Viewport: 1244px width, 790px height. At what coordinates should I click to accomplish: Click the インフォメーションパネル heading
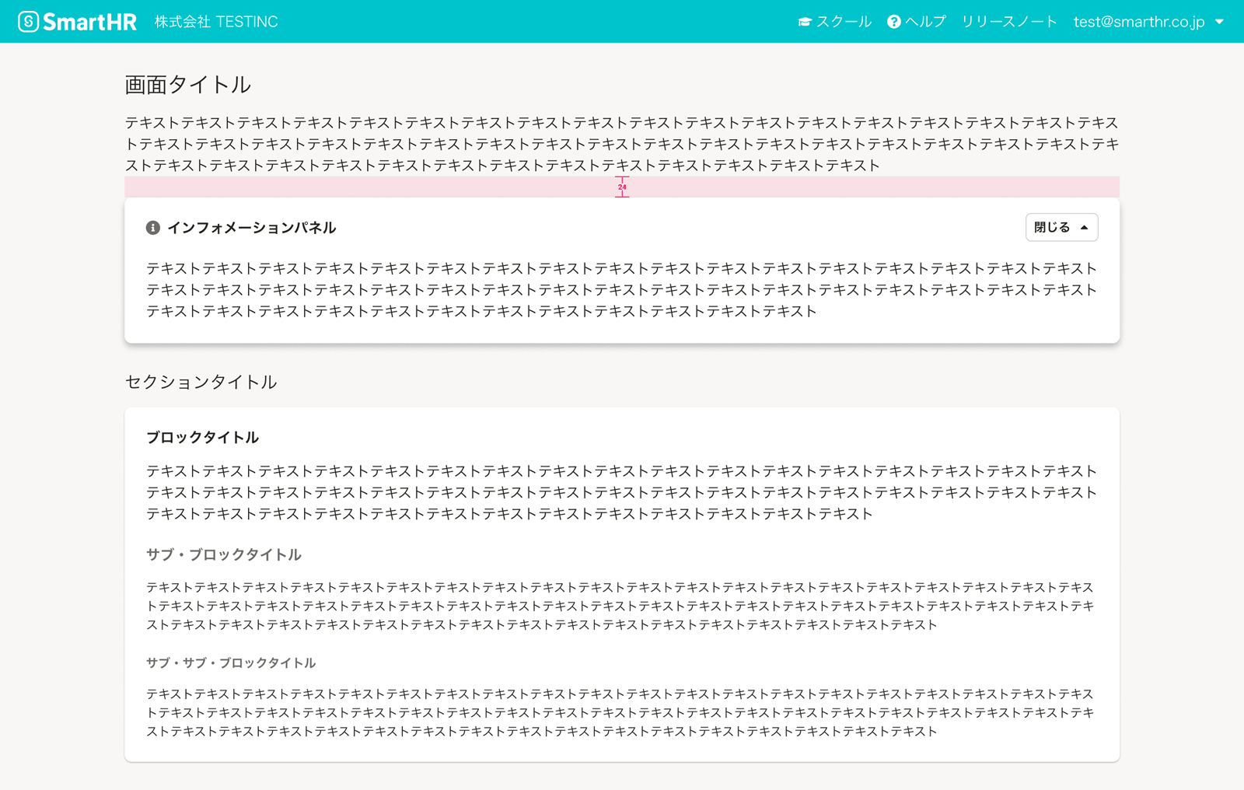pyautogui.click(x=252, y=228)
